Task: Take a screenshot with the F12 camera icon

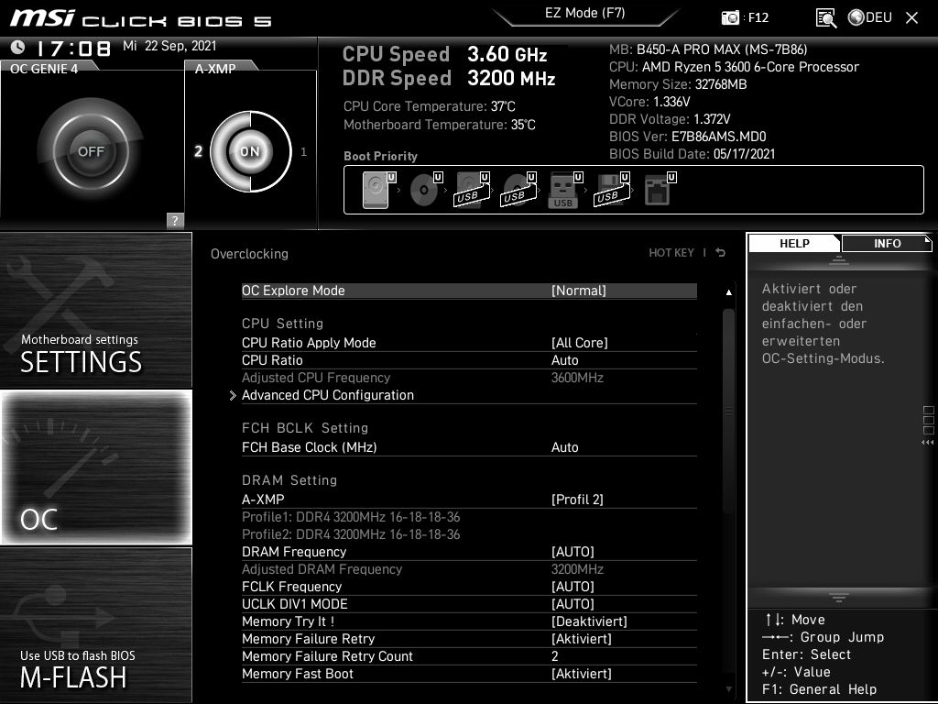Action: tap(730, 17)
